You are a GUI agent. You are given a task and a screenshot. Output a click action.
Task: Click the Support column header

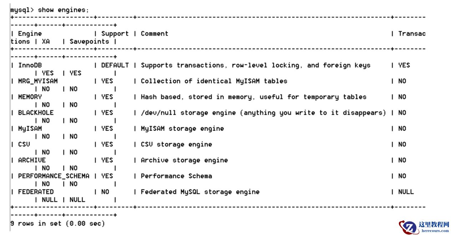coord(115,34)
